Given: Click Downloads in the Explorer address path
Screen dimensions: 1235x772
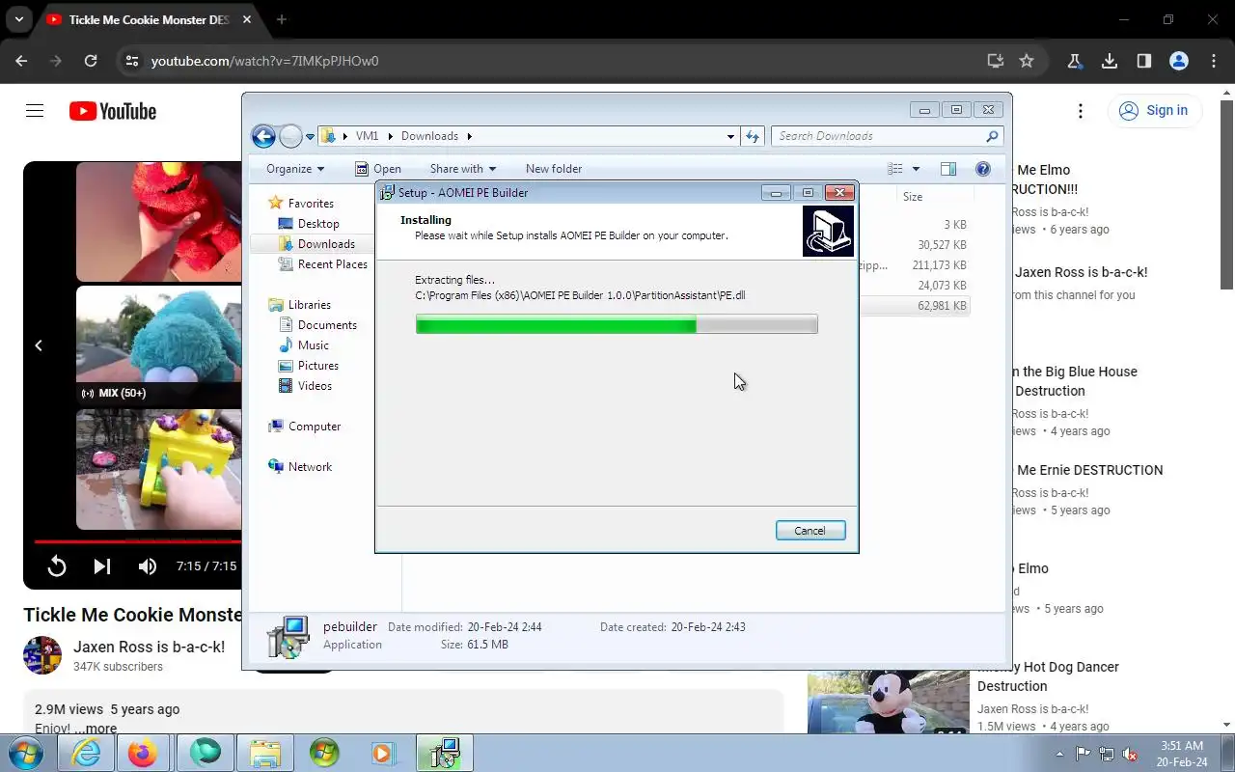Looking at the screenshot, I should tap(429, 136).
